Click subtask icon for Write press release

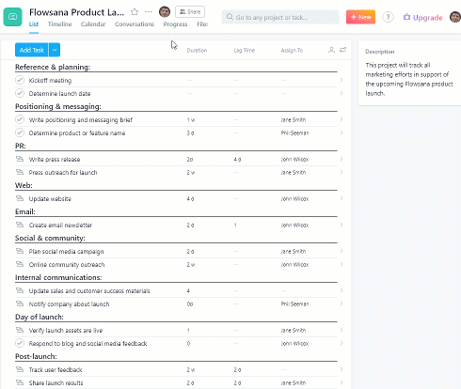(20, 159)
